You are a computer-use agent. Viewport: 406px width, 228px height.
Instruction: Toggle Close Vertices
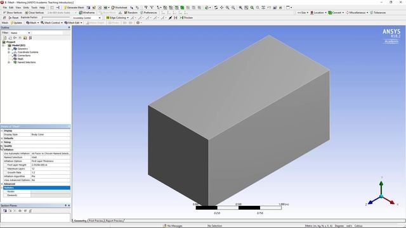(34, 13)
